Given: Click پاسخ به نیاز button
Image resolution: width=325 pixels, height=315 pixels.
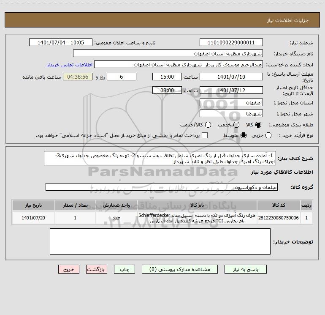Looking at the screenshot, I should [246, 269].
